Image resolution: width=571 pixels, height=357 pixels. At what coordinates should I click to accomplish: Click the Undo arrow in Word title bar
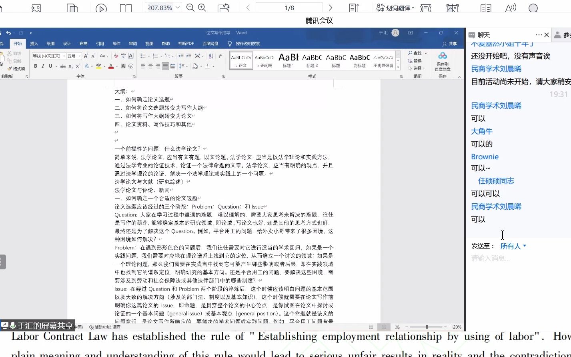click(8, 33)
